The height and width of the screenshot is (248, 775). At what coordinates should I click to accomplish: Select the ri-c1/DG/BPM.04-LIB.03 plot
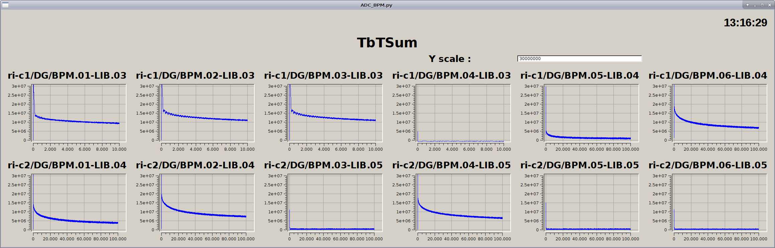point(463,113)
